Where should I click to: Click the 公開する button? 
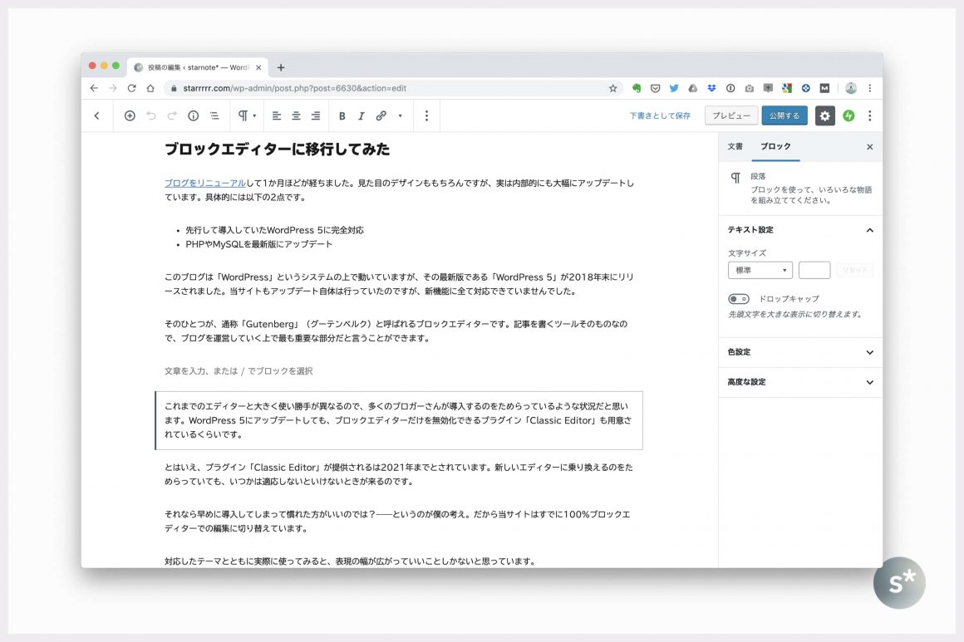point(784,116)
